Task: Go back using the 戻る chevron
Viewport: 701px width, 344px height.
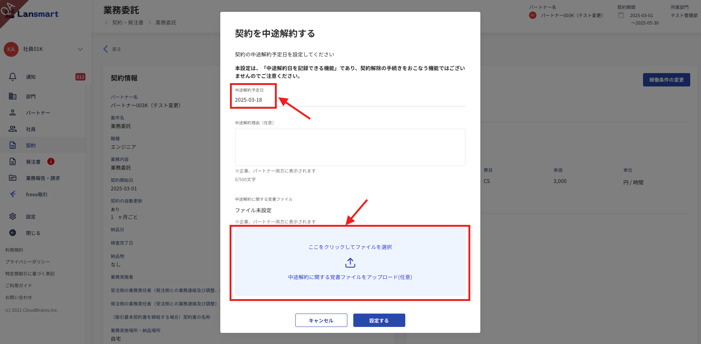Action: coord(106,49)
